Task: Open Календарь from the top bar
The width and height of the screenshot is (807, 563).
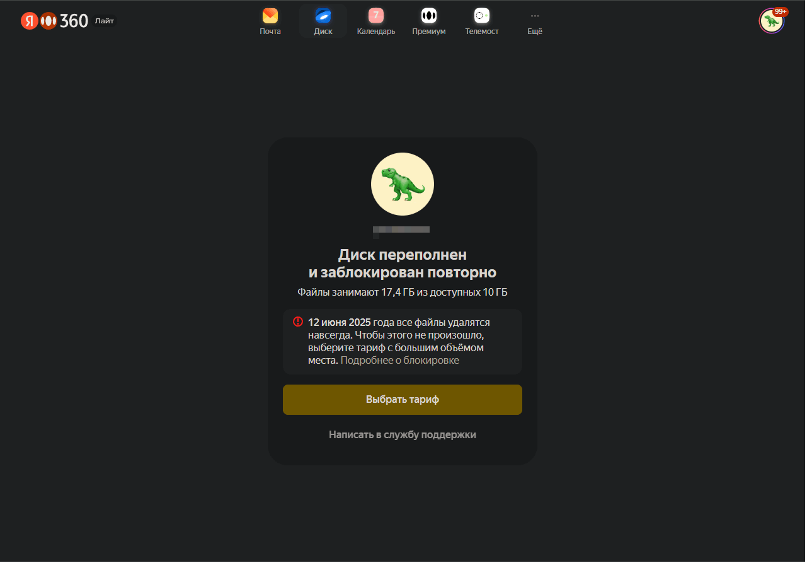Action: tap(376, 21)
